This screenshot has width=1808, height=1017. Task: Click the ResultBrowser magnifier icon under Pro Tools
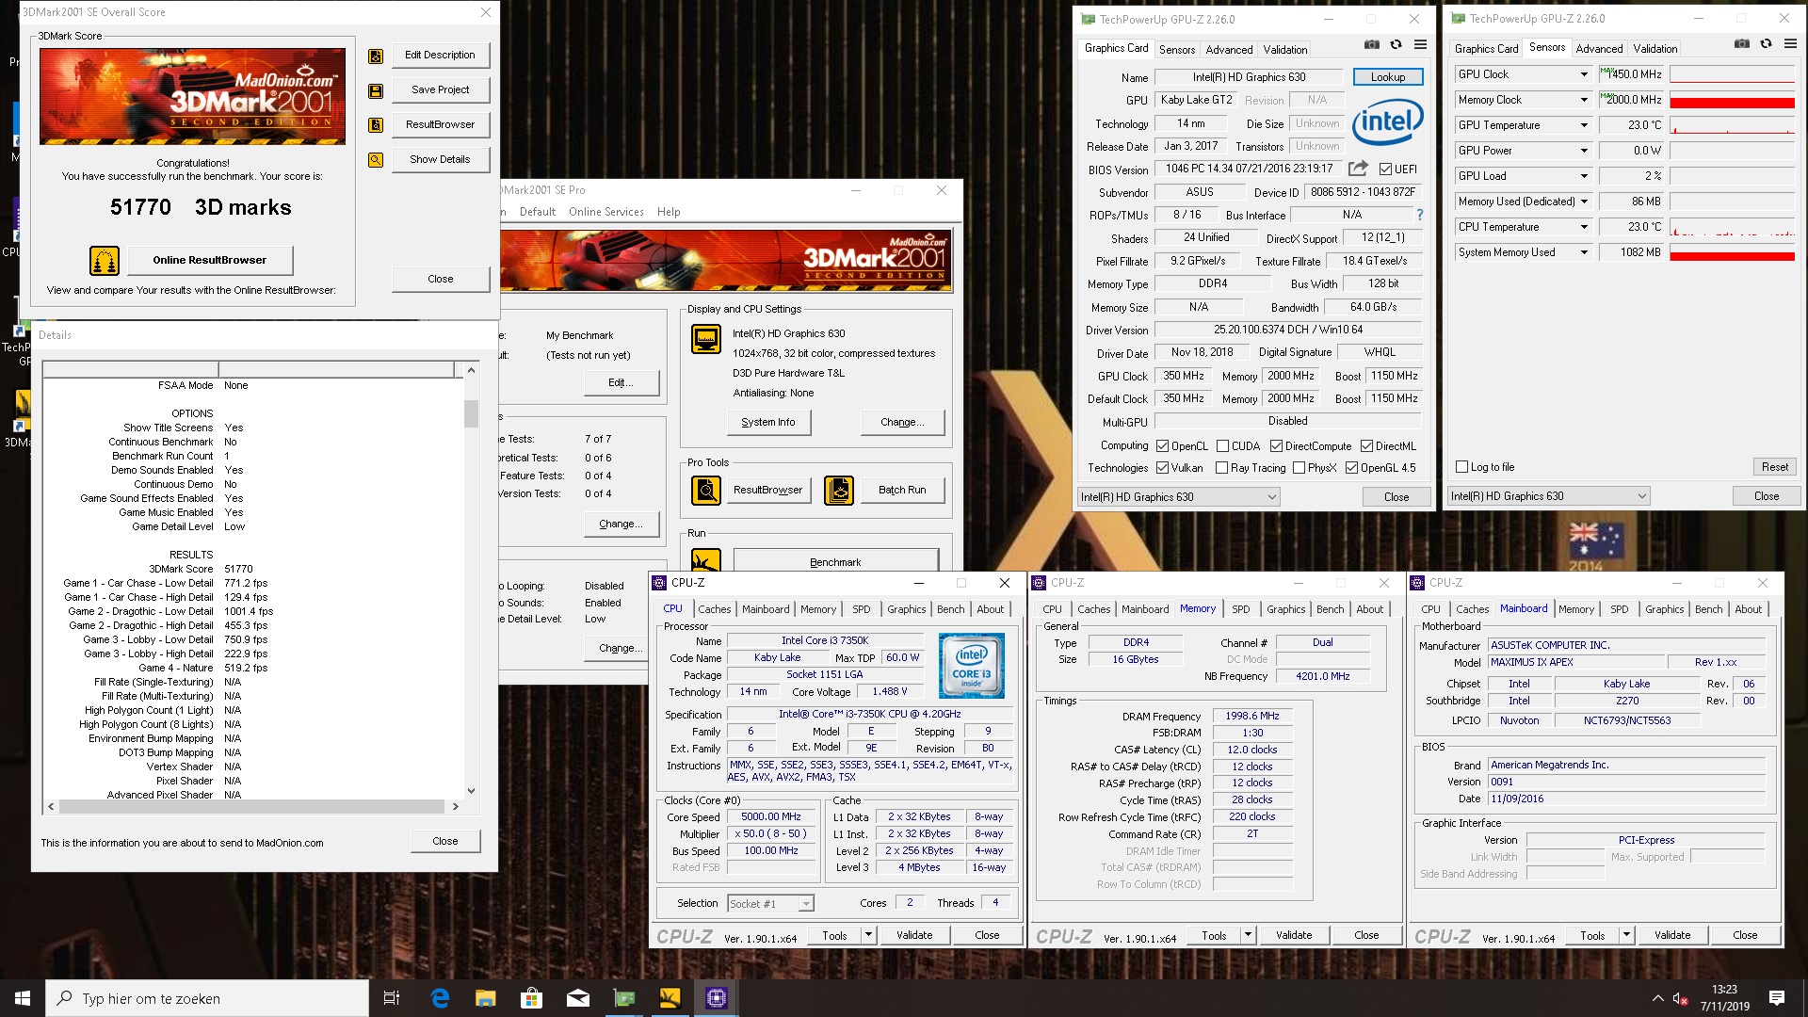click(706, 491)
